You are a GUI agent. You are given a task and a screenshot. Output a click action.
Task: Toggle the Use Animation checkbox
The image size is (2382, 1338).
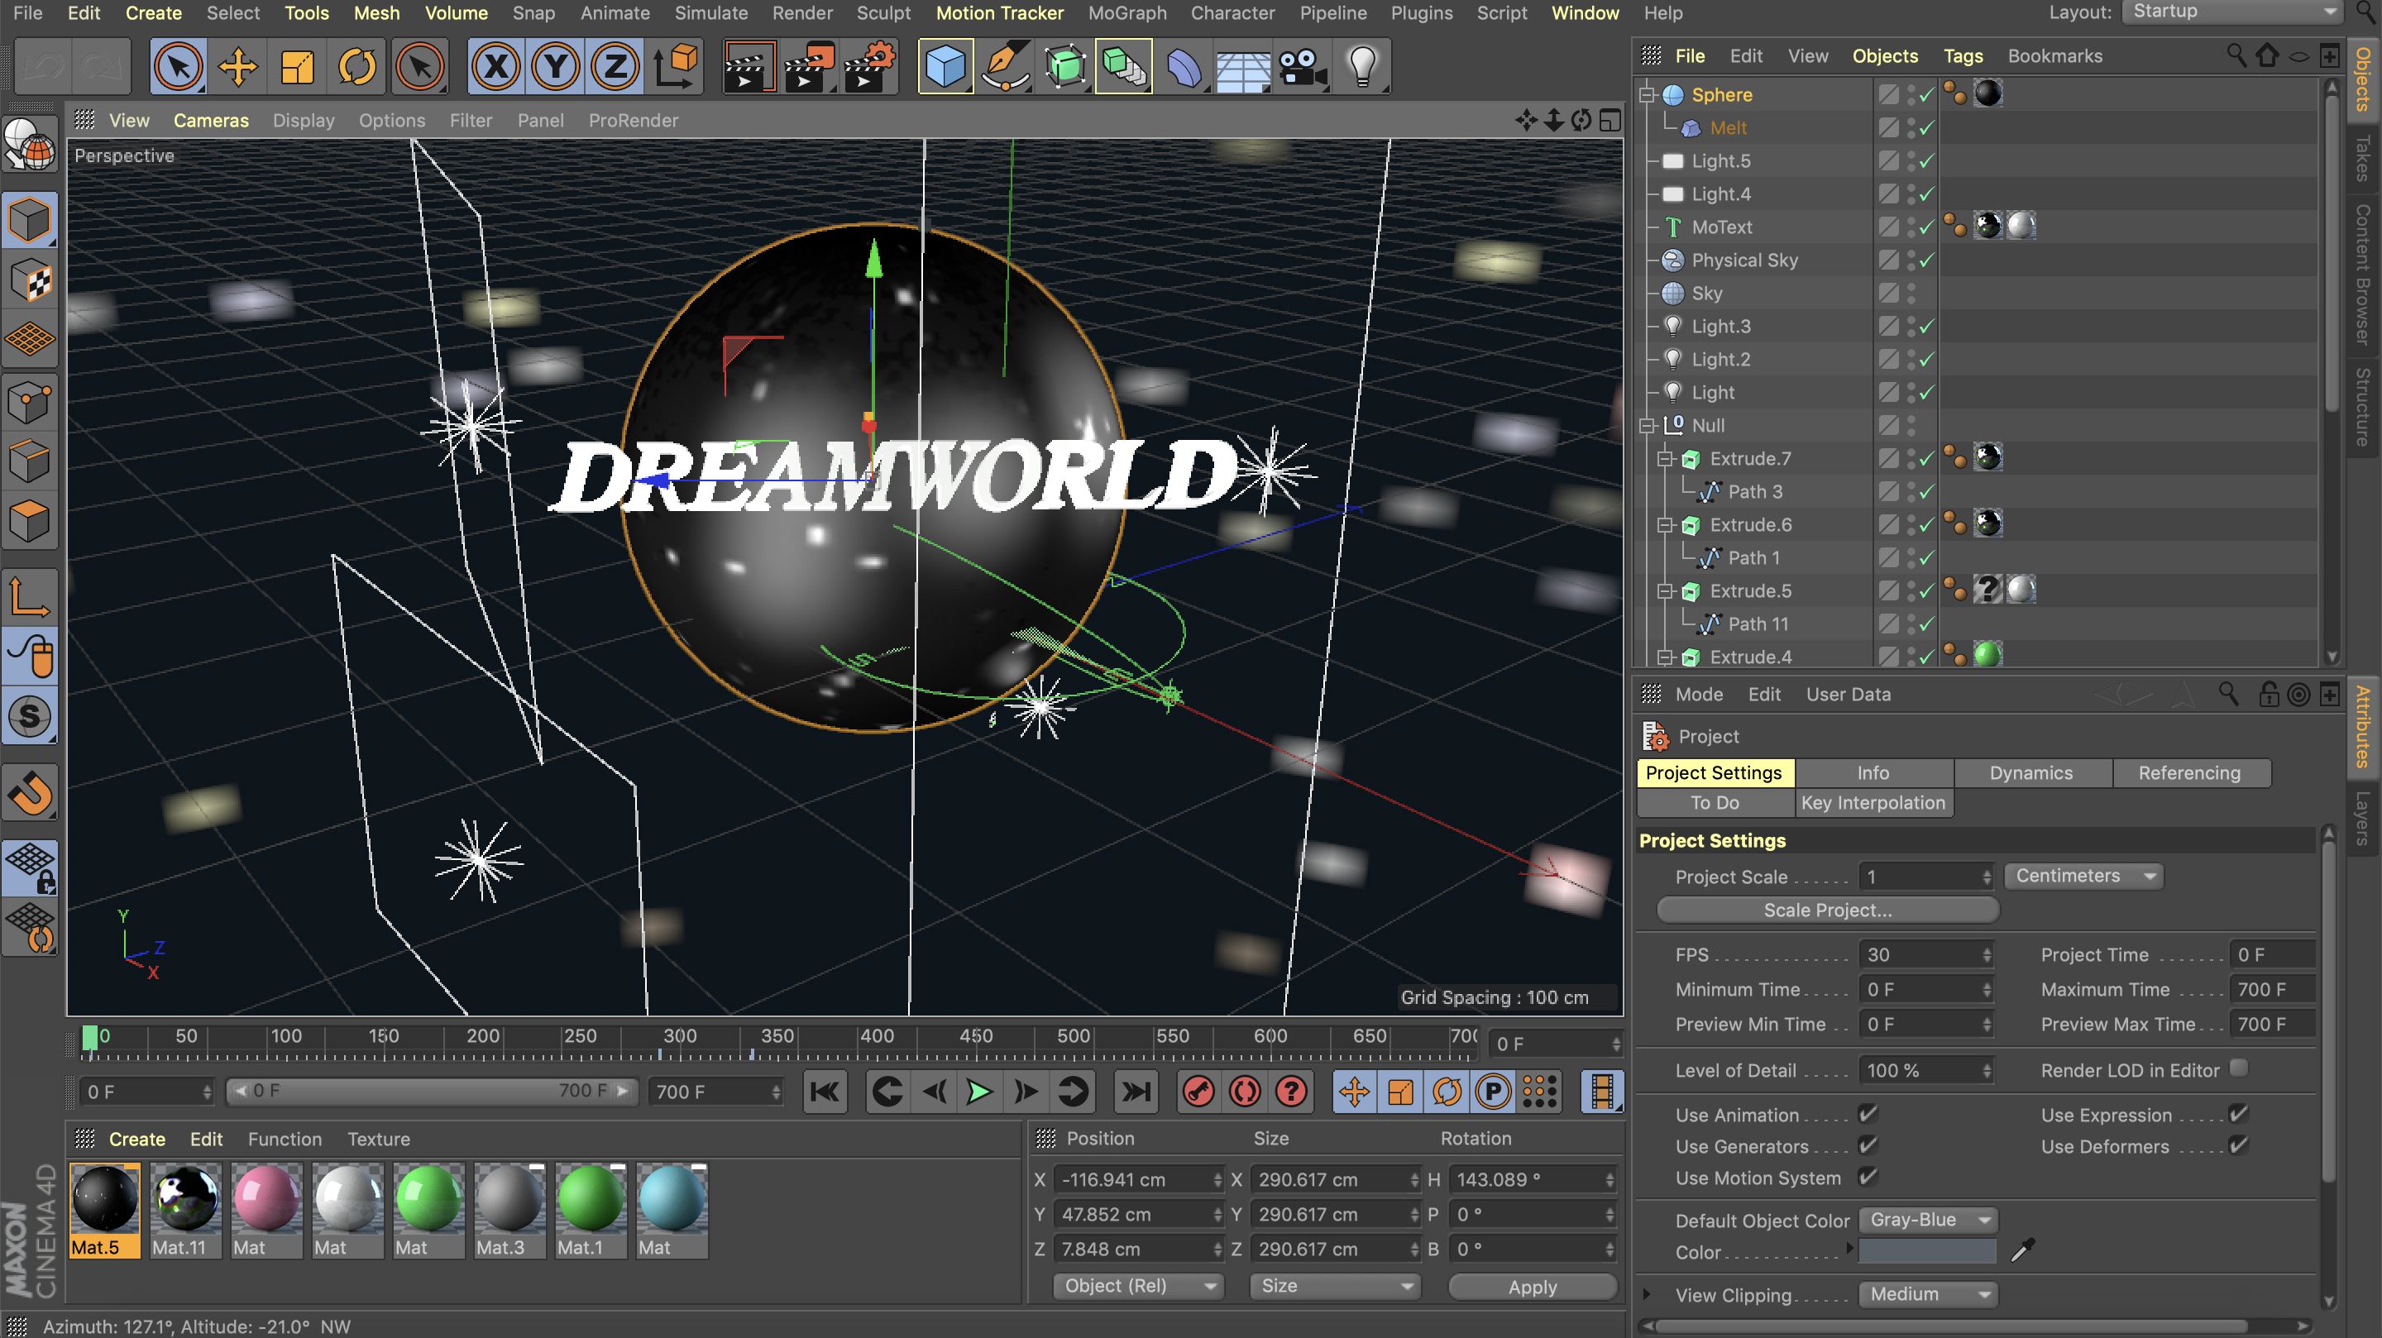tap(1867, 1113)
